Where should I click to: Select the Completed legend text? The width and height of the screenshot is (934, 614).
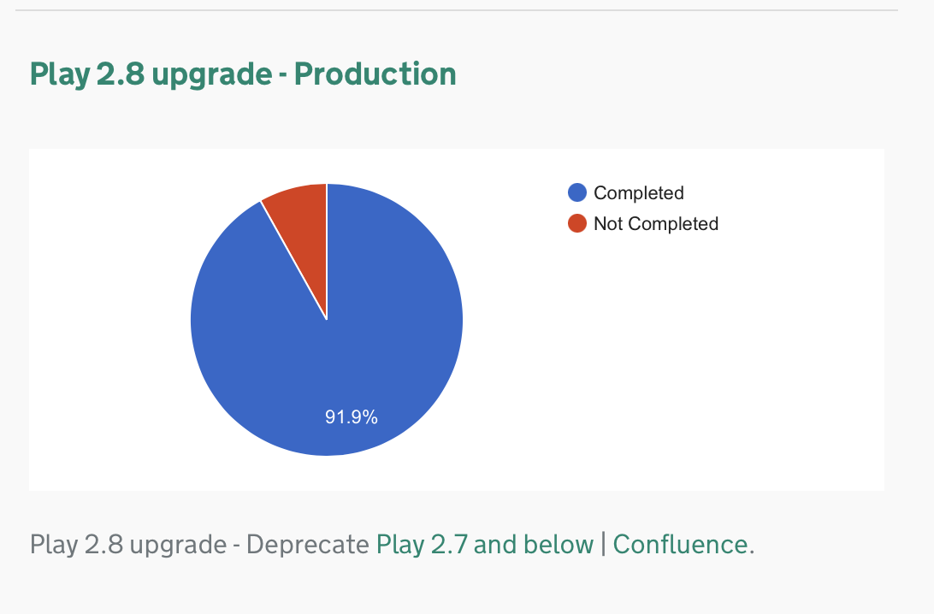point(639,193)
